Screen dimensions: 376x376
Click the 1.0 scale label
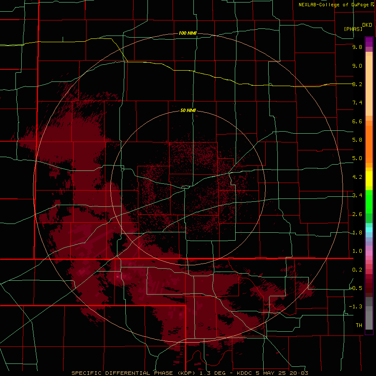click(357, 251)
